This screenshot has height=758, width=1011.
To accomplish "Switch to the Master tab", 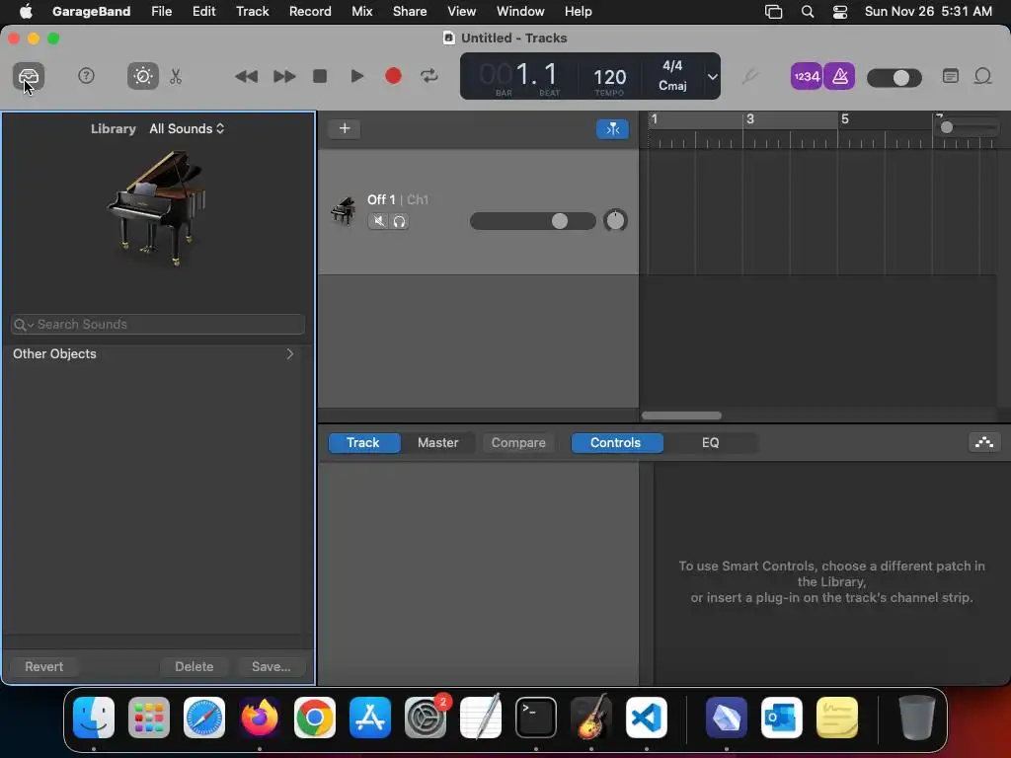I will pos(437,443).
